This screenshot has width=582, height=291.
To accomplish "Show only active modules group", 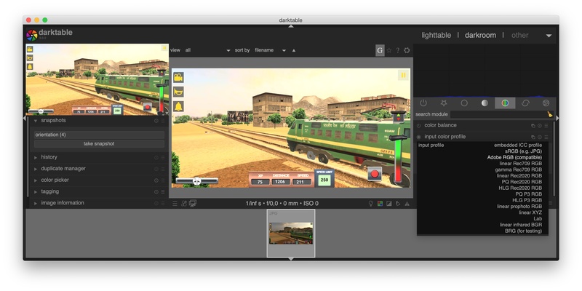I will pos(423,103).
